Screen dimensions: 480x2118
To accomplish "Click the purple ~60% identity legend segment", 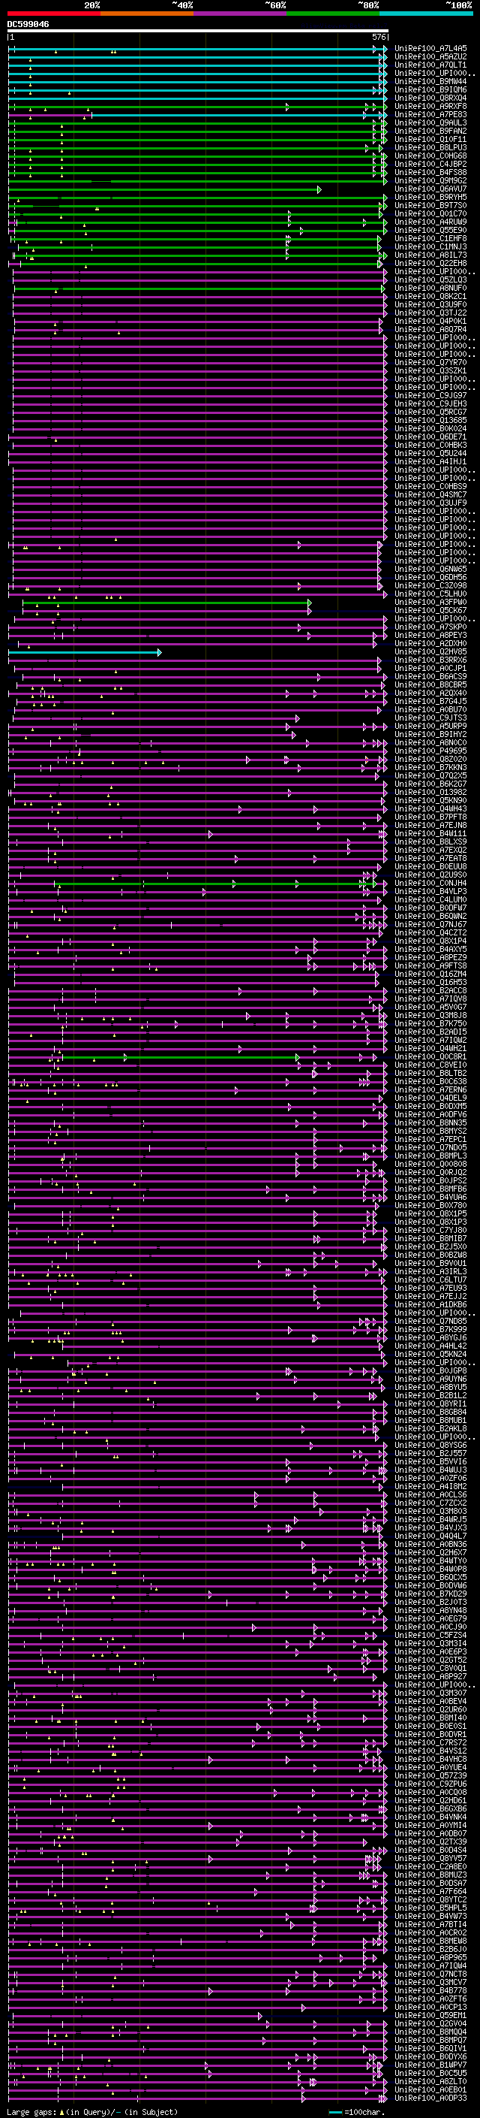I will pyautogui.click(x=241, y=14).
